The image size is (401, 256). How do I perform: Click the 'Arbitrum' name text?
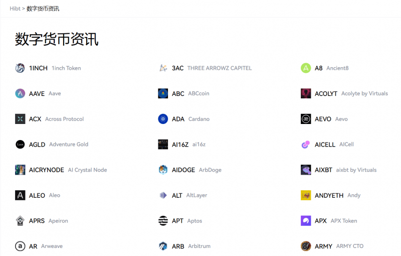coord(199,246)
